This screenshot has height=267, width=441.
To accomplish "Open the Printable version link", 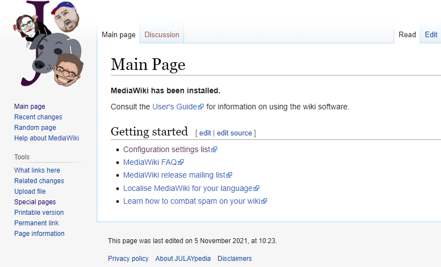I will pos(39,213).
